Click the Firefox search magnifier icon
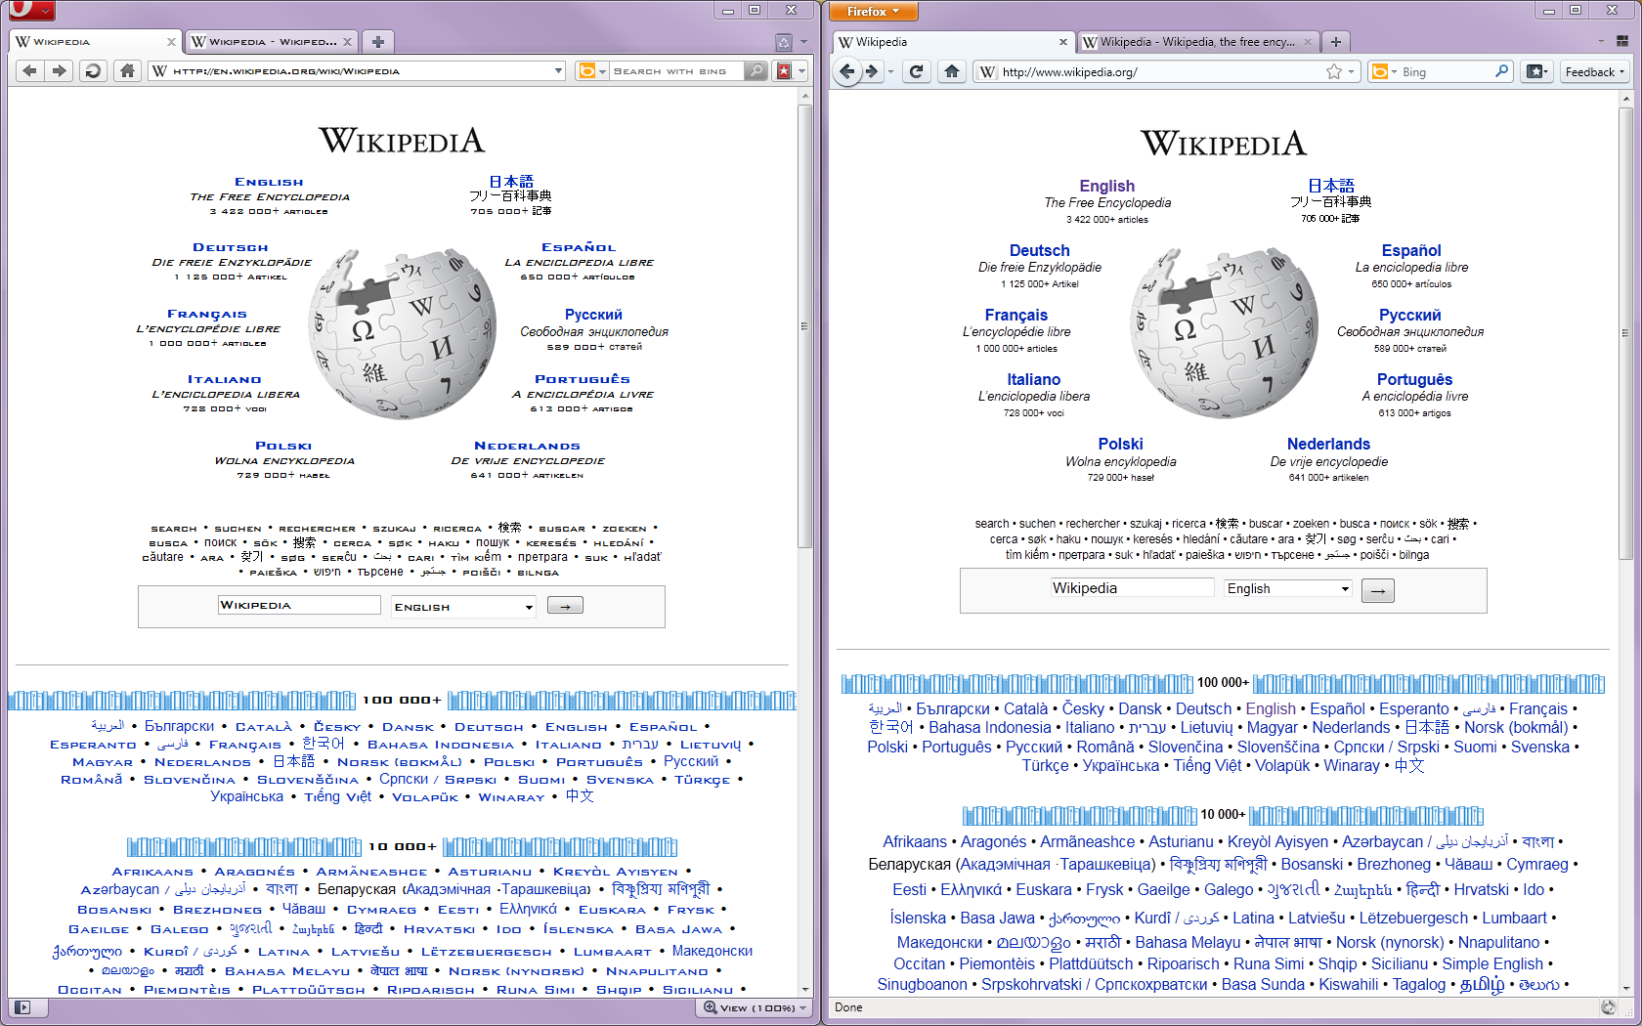 1502,71
